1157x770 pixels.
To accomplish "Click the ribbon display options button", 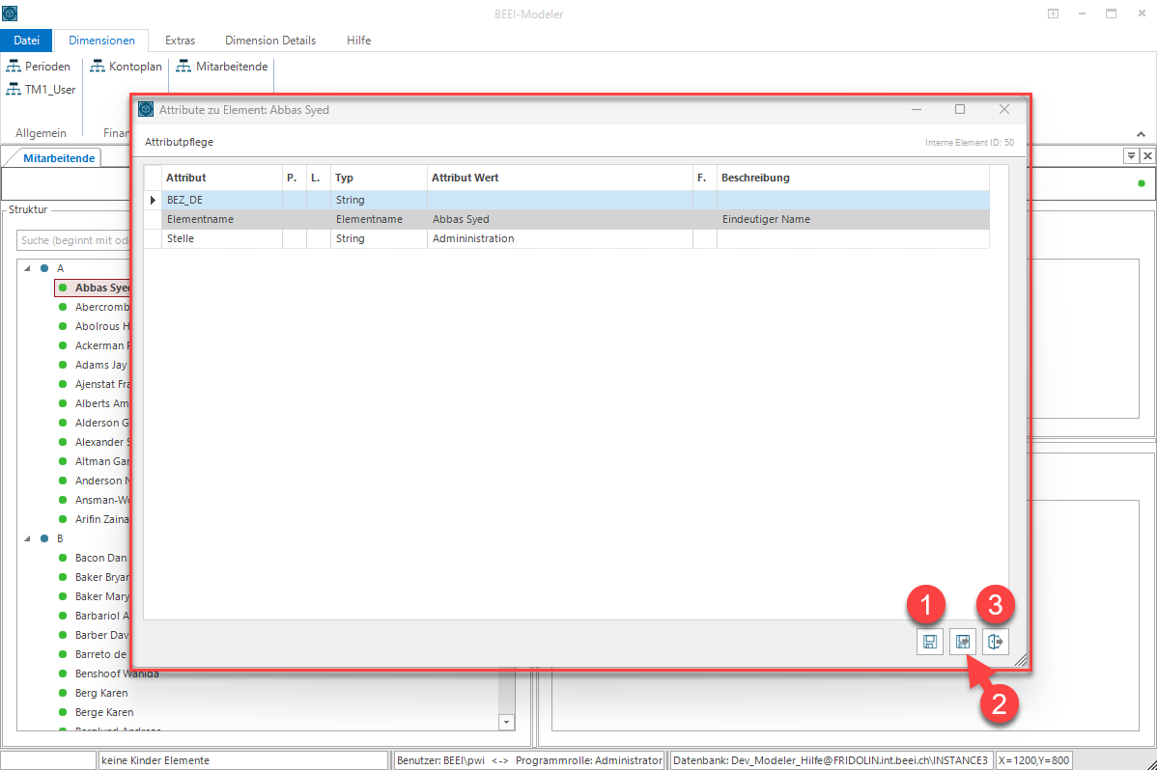I will 1053,14.
